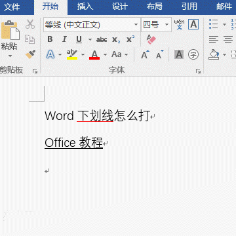Apply yellow text highlight color
Screen dimensions: 236x236
pyautogui.click(x=72, y=54)
